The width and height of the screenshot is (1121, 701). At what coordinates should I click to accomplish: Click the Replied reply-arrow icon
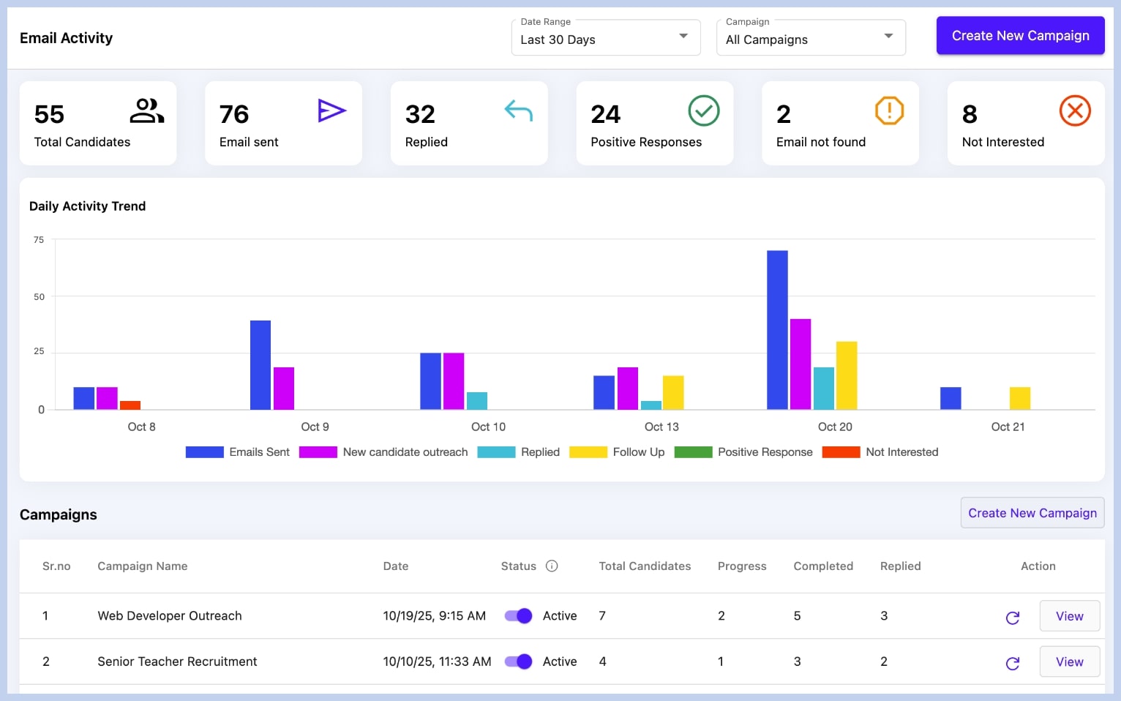click(x=519, y=111)
